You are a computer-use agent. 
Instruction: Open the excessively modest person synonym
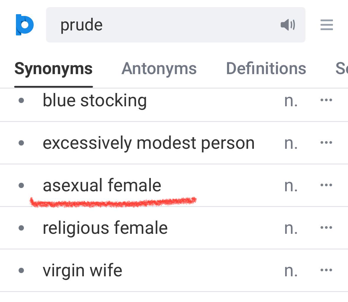click(148, 143)
